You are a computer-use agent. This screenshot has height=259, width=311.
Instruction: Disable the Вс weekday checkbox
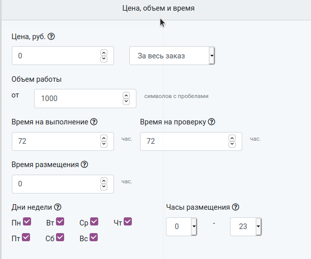(x=94, y=237)
